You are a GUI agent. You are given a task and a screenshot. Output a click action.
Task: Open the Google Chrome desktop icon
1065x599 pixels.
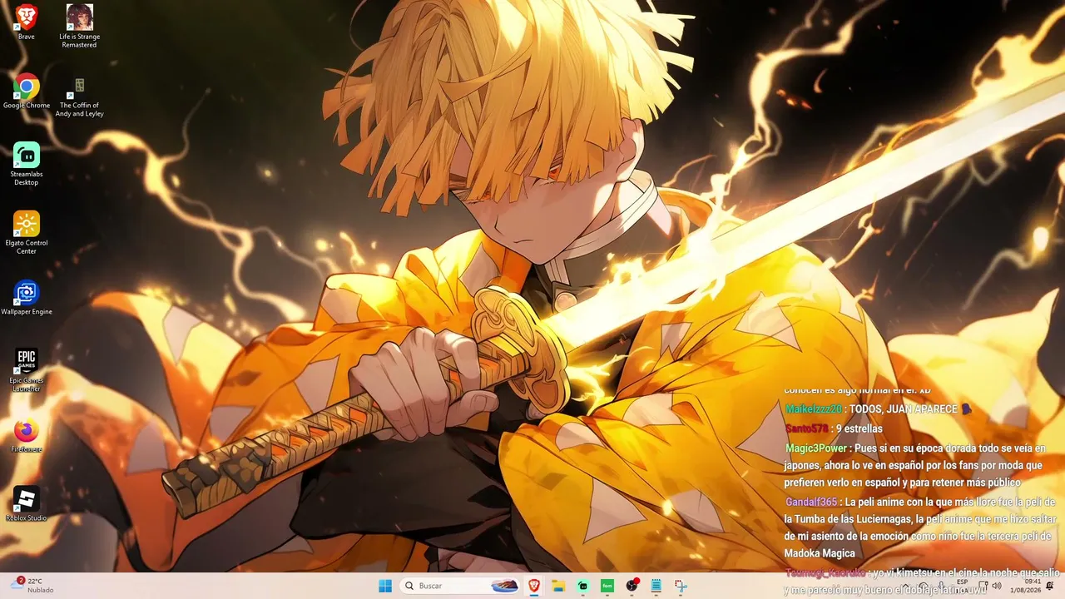click(27, 91)
